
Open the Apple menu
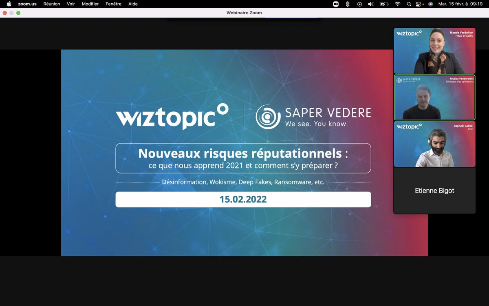pyautogui.click(x=9, y=4)
